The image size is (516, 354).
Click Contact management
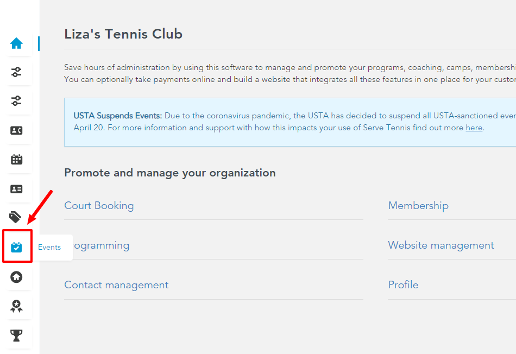(x=116, y=285)
